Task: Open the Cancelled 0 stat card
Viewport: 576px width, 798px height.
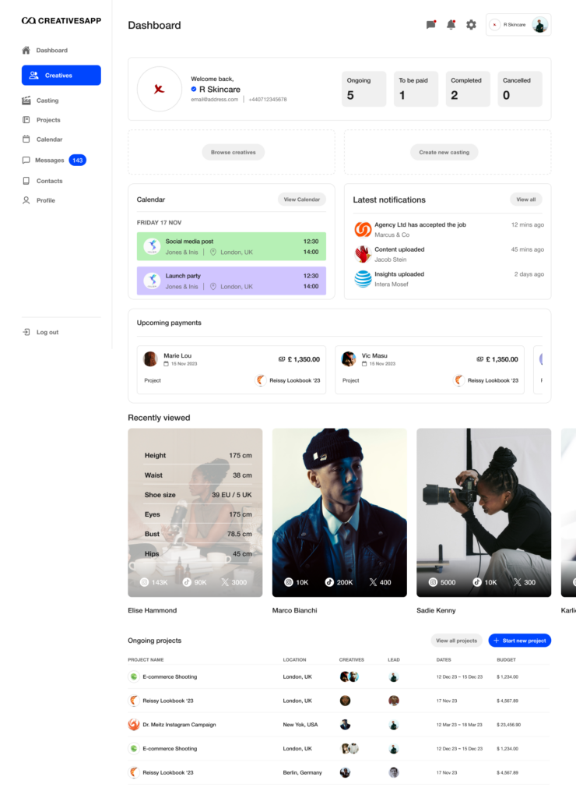Action: tap(520, 89)
